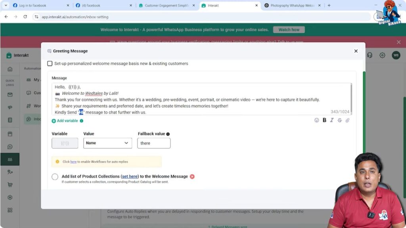The image size is (406, 228).
Task: Open the inbox mail icon in sidebar
Action: pyautogui.click(x=10, y=94)
